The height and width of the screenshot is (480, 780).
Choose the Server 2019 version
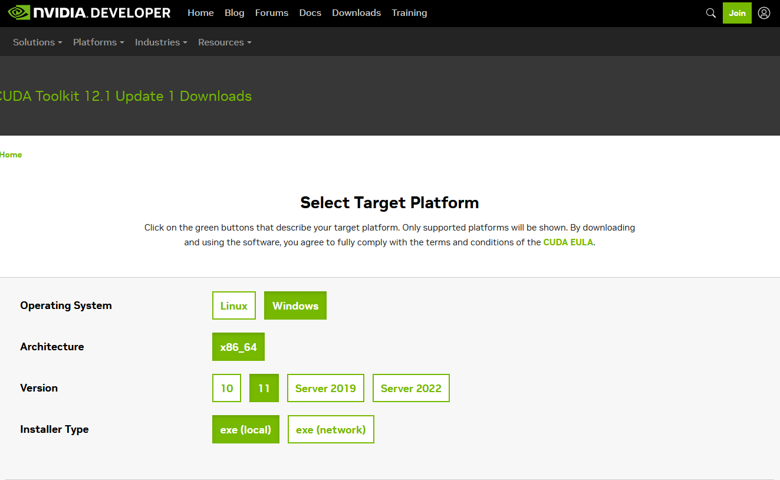click(x=325, y=388)
